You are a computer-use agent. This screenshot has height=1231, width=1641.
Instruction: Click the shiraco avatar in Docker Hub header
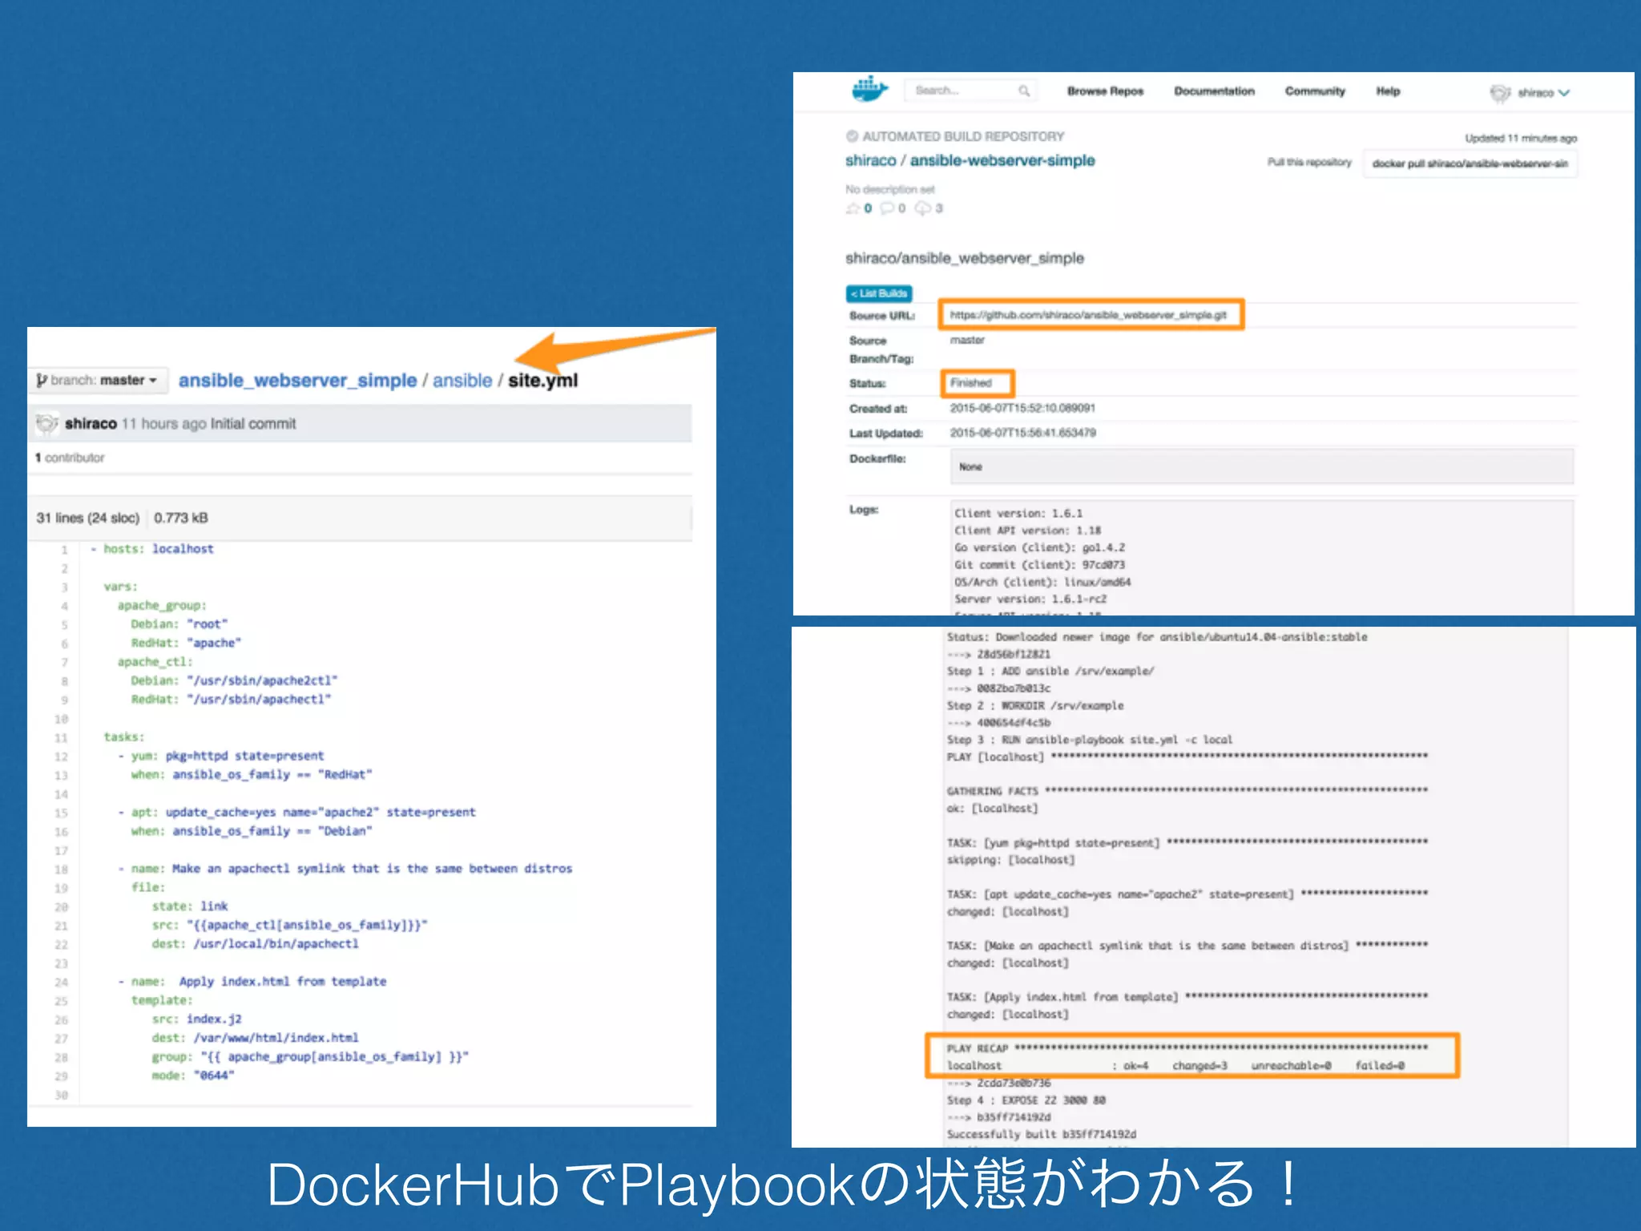1499,93
